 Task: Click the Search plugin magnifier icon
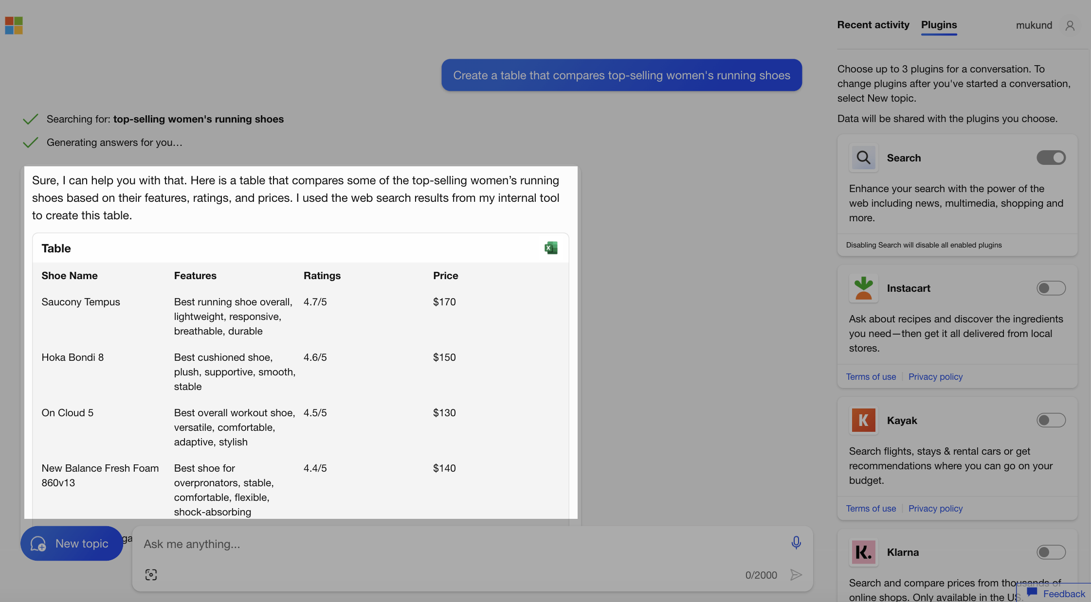tap(863, 158)
